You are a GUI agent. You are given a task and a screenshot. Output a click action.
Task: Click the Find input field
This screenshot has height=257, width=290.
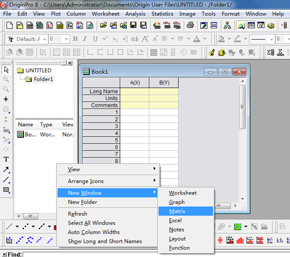coord(156,255)
